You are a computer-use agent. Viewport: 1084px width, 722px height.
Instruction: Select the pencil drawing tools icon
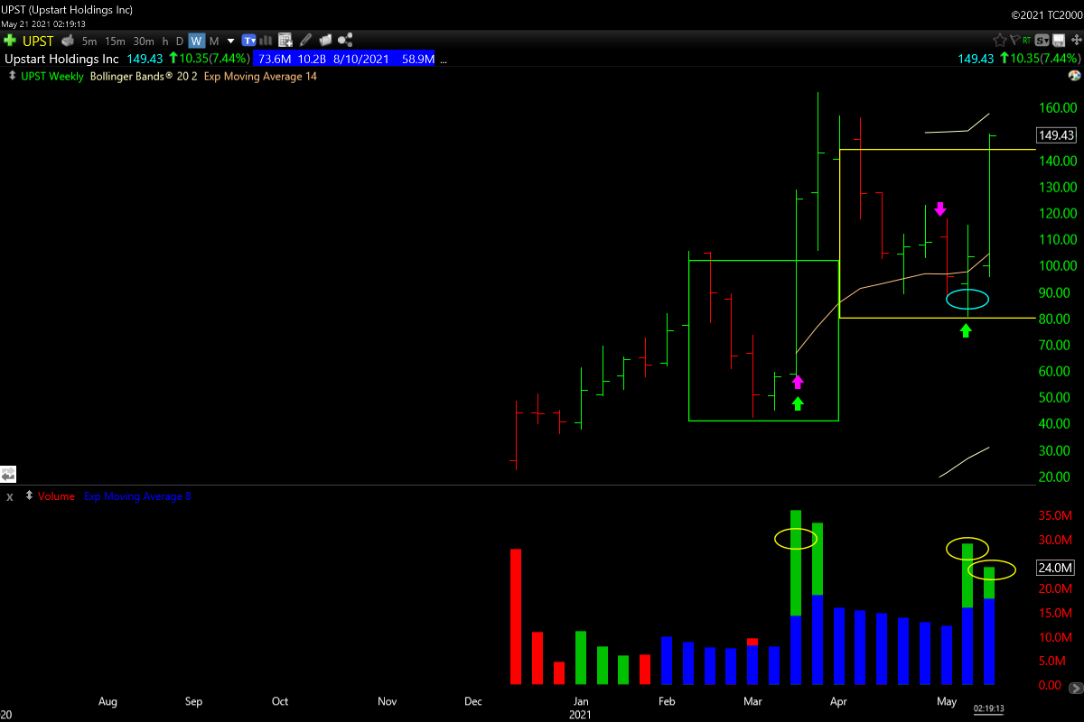[305, 41]
